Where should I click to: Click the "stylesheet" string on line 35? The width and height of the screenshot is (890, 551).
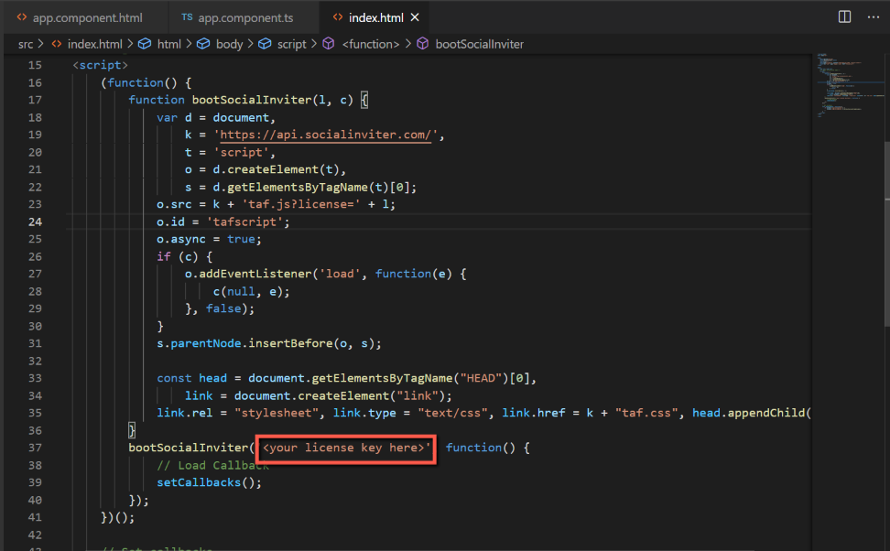tap(277, 413)
